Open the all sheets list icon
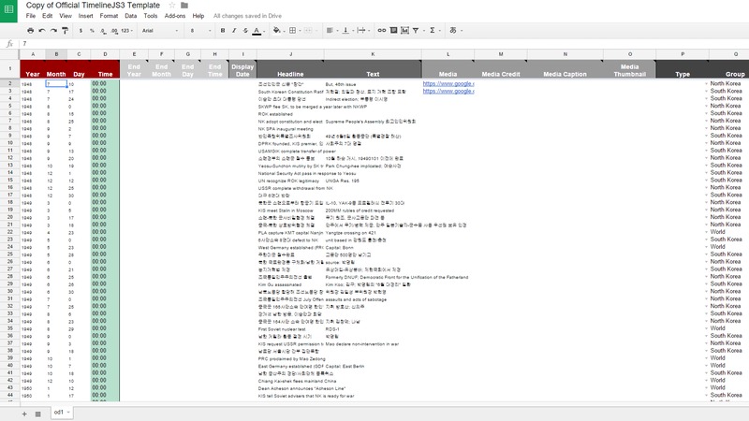This screenshot has height=421, width=749. coord(37,414)
